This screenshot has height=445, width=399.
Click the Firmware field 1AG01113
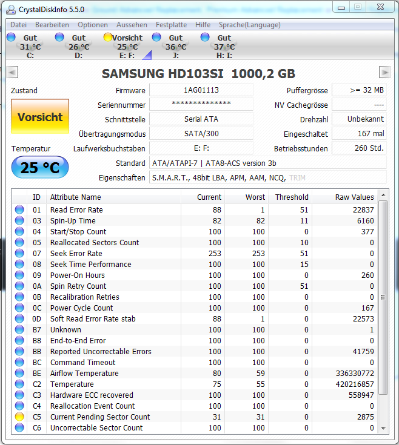point(201,90)
